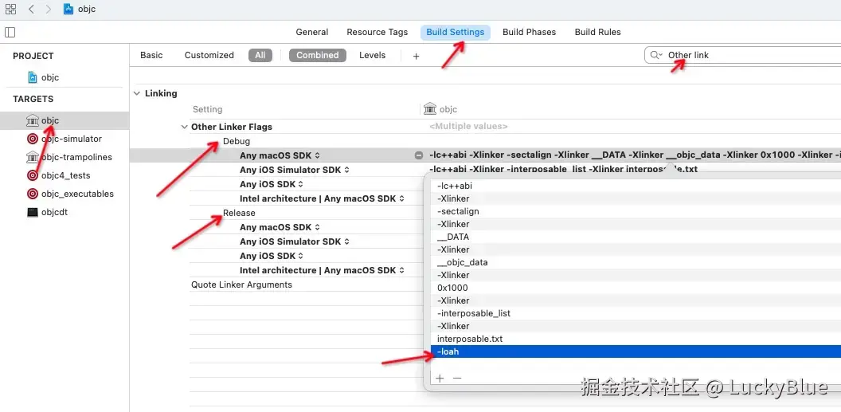Collapse the Linking section
The width and height of the screenshot is (841, 412).
pos(137,93)
